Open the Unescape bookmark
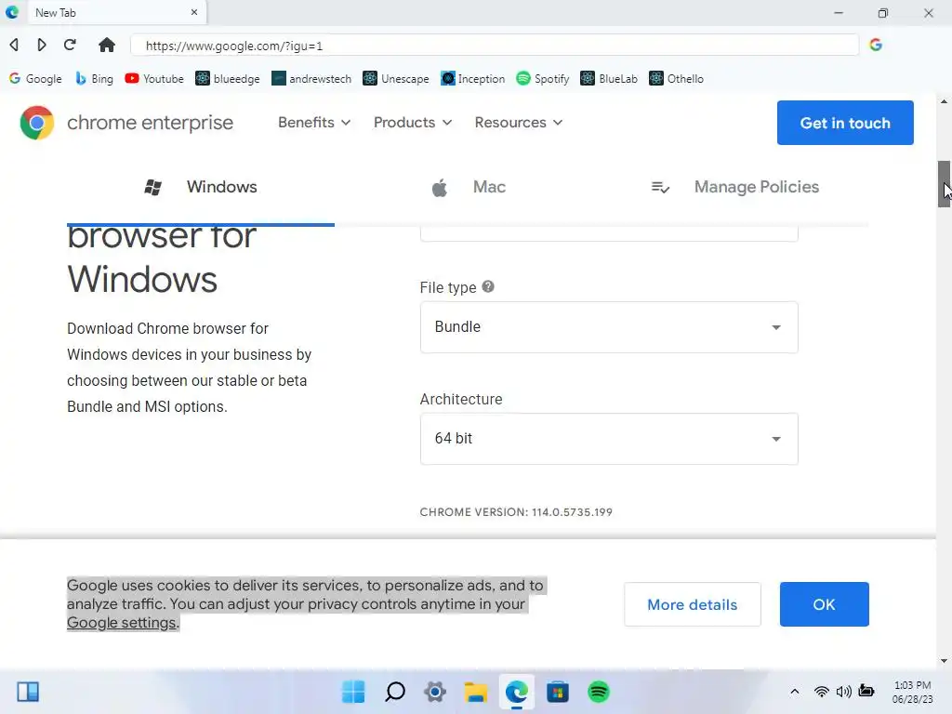Image resolution: width=952 pixels, height=714 pixels. click(x=396, y=79)
